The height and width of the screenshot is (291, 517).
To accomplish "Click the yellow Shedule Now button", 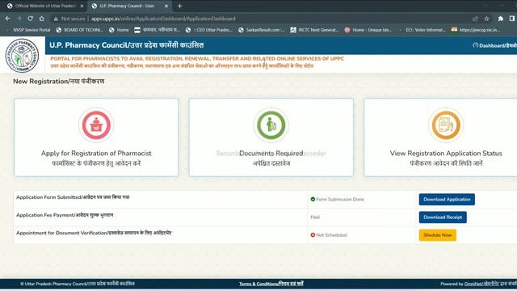I will (438, 235).
